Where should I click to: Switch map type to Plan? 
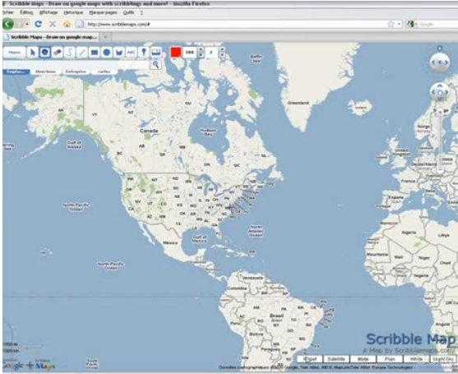pos(390,359)
